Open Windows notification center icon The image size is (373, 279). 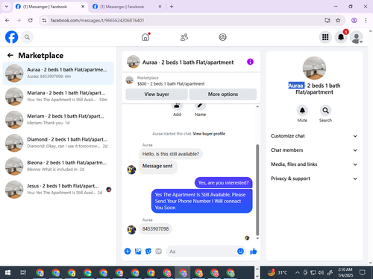coord(363,273)
